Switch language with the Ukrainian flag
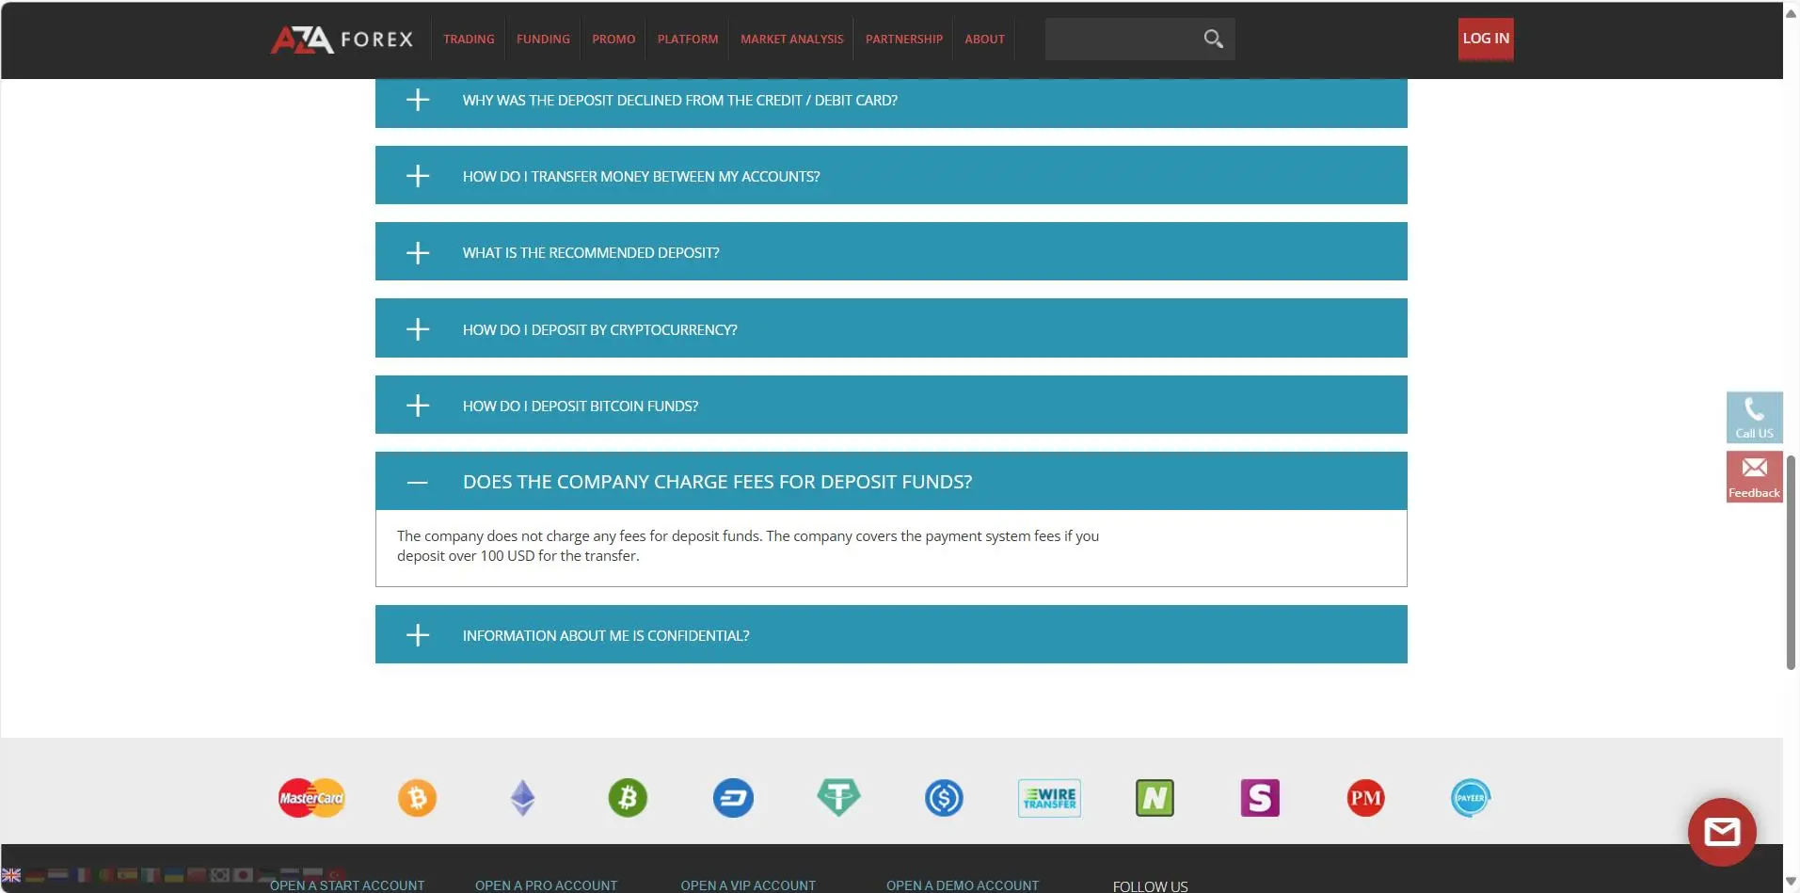This screenshot has height=893, width=1800. [174, 875]
